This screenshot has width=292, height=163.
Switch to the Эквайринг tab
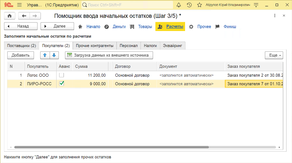172,46
